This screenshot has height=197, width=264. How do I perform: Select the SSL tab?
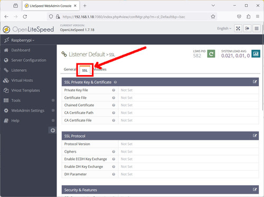pos(85,70)
